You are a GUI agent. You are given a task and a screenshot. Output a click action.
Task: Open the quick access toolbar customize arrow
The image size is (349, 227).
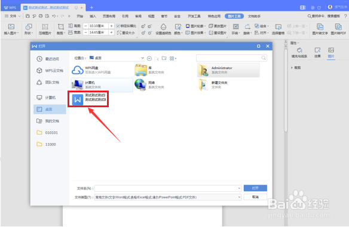pyautogui.click(x=69, y=16)
